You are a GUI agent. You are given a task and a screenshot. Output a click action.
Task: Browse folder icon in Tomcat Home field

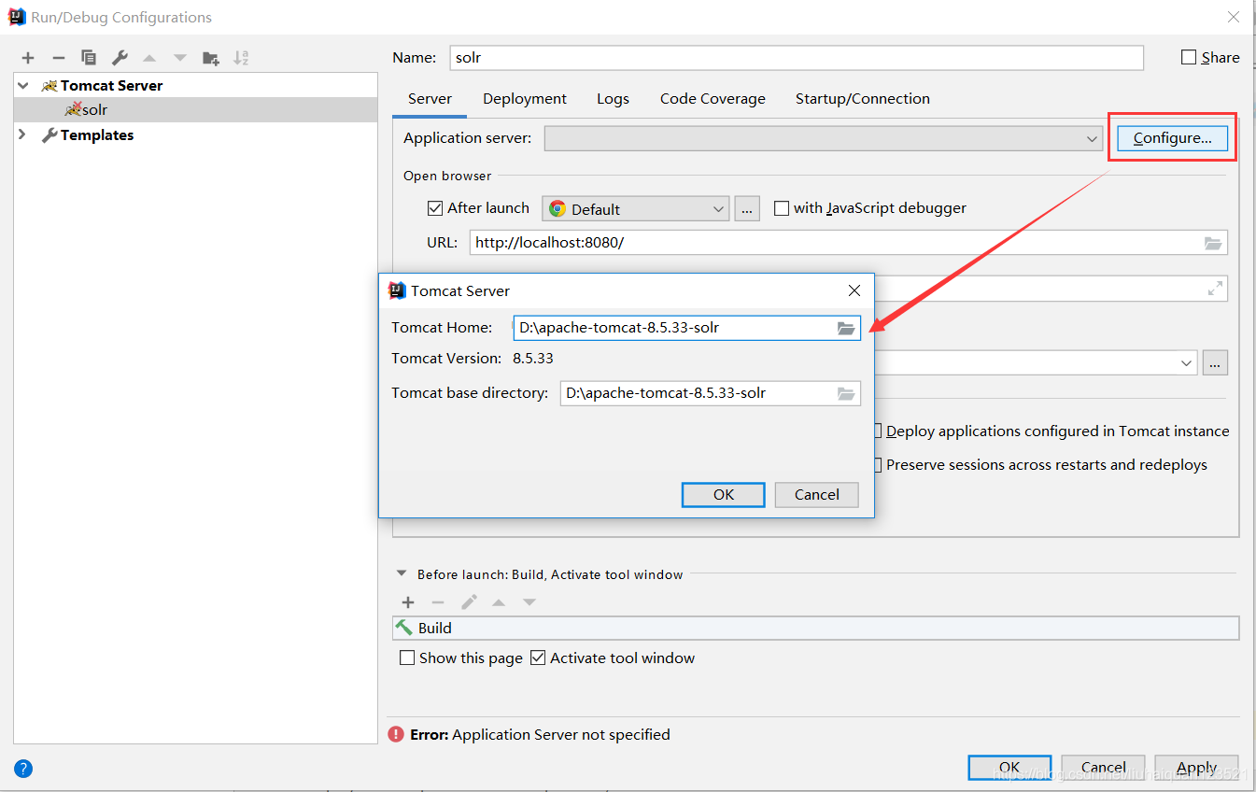click(x=846, y=328)
